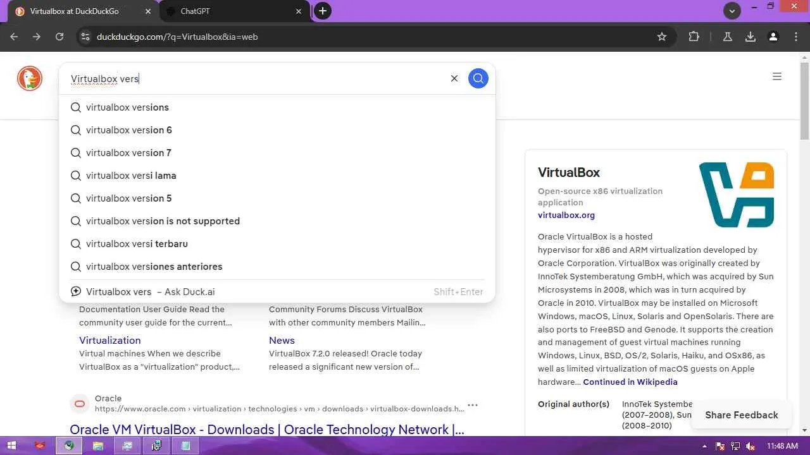Open Chrome Labs flask icon
This screenshot has width=810, height=455.
[728, 37]
